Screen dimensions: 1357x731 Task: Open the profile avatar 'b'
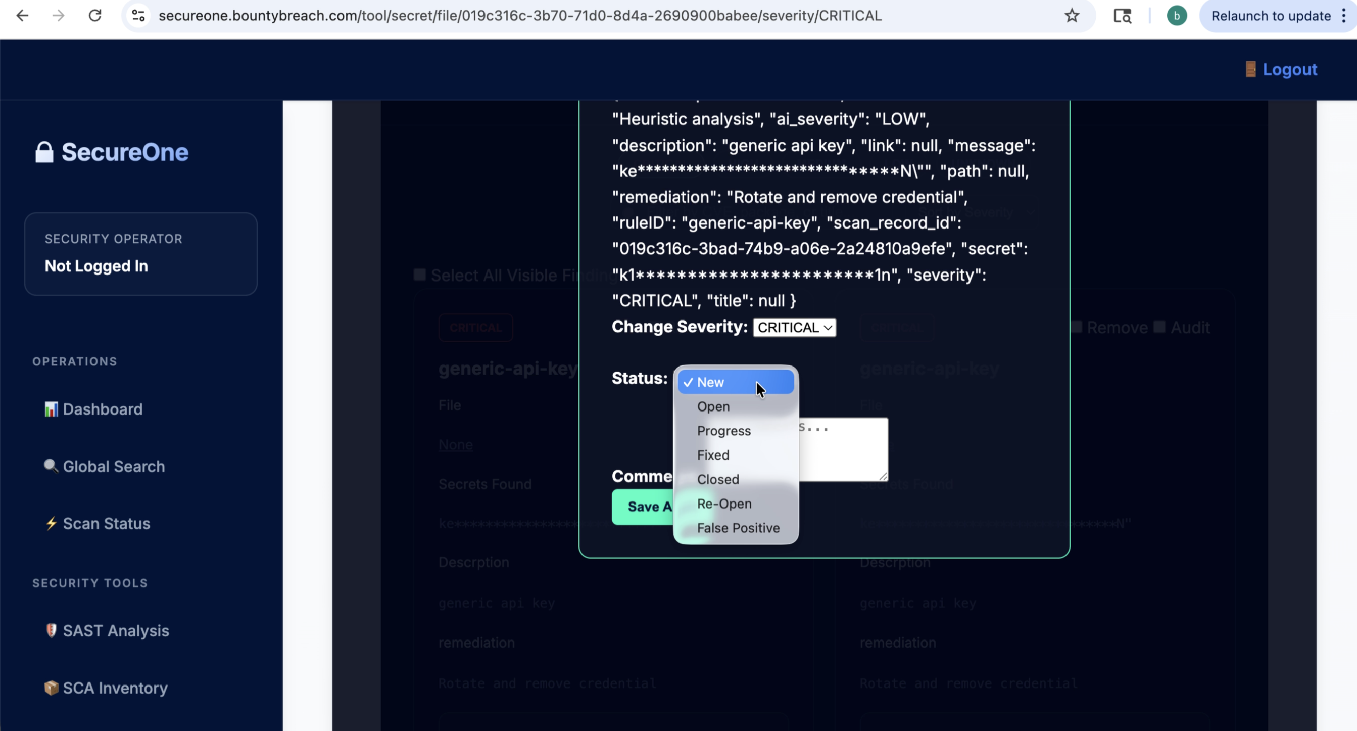click(x=1176, y=16)
